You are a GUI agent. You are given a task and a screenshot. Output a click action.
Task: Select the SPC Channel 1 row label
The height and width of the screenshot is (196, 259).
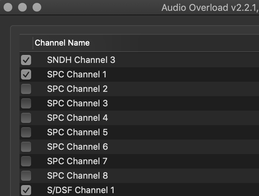click(77, 74)
